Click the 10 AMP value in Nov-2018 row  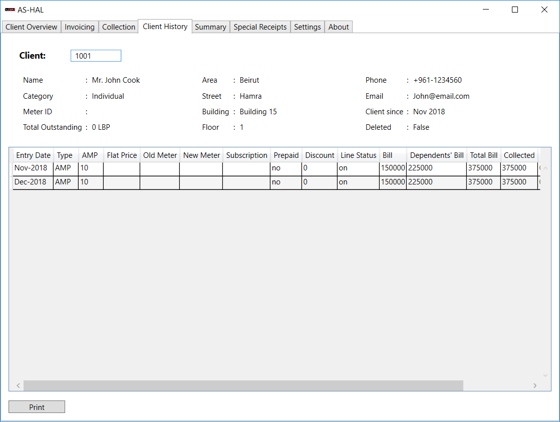(91, 168)
